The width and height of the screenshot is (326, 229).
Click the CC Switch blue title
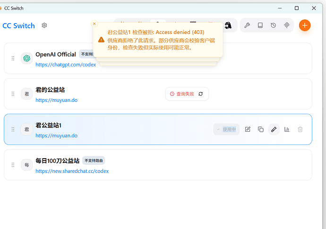tap(18, 26)
